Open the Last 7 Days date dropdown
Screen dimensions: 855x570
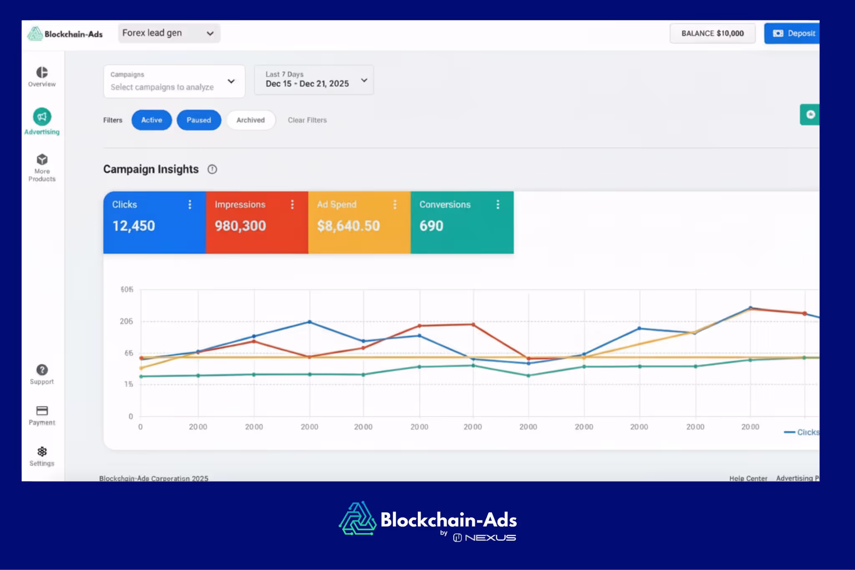coord(314,80)
